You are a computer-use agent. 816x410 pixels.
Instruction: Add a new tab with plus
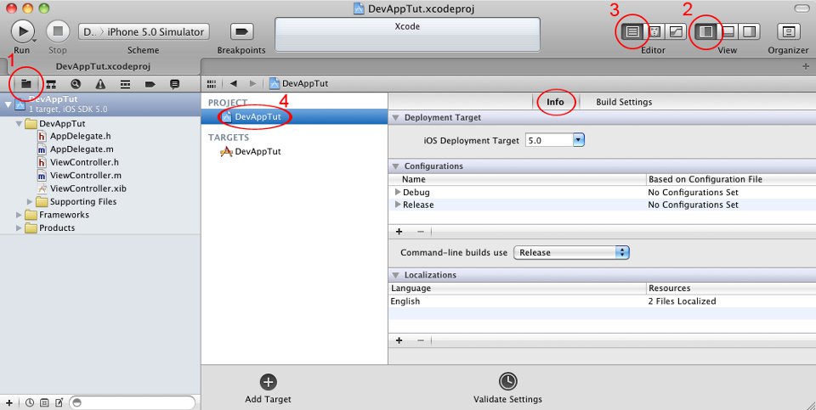[x=806, y=66]
